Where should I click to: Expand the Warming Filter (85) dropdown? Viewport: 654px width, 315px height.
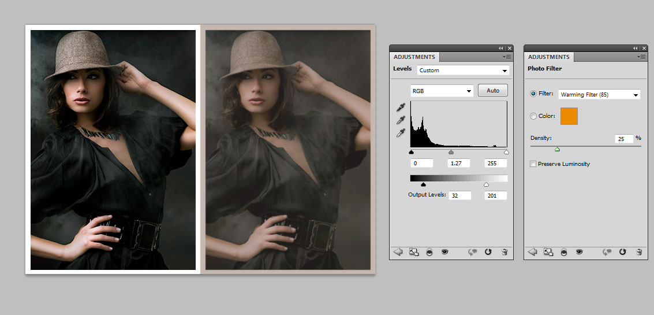(599, 95)
